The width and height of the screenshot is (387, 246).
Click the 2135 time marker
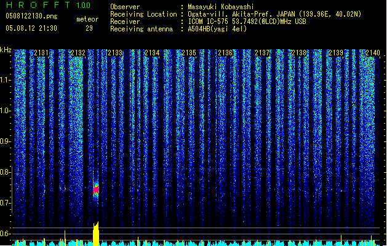coord(189,53)
